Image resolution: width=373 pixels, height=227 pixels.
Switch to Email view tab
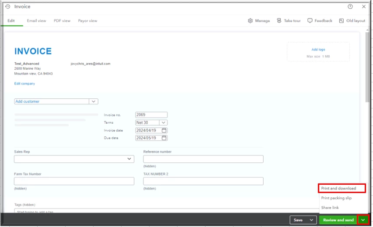(36, 20)
